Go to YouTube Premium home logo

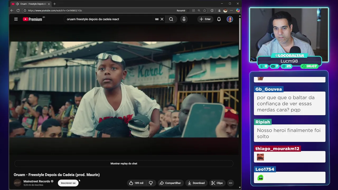point(32,19)
